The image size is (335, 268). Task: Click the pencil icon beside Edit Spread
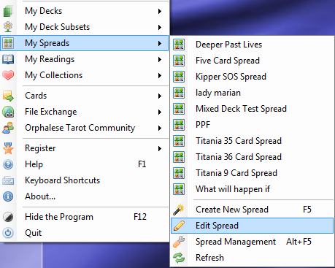point(179,226)
